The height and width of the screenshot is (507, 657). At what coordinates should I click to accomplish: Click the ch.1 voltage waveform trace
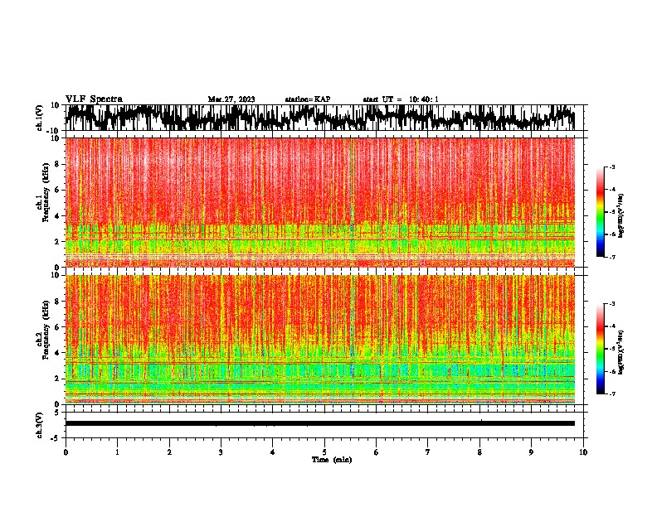pyautogui.click(x=320, y=118)
